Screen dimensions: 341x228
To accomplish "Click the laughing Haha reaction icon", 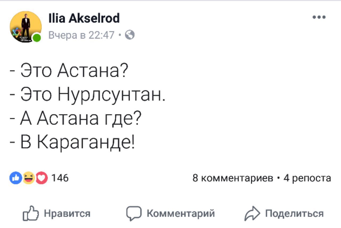I will tap(28, 178).
